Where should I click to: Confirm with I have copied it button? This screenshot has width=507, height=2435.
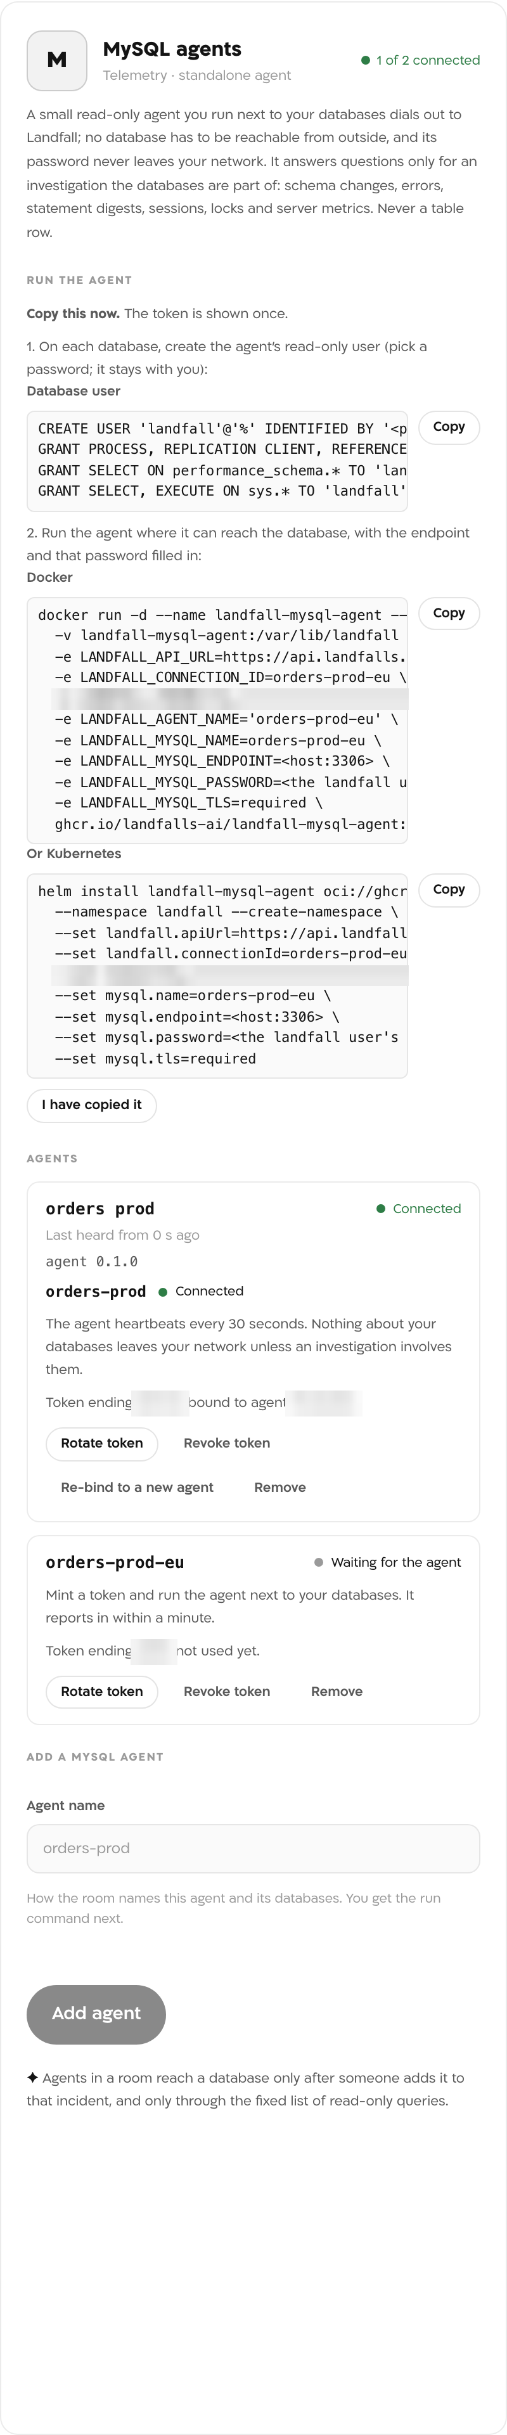click(x=92, y=1105)
